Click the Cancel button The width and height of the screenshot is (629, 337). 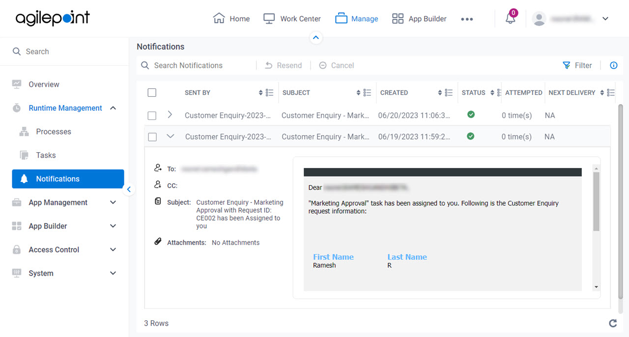[337, 65]
